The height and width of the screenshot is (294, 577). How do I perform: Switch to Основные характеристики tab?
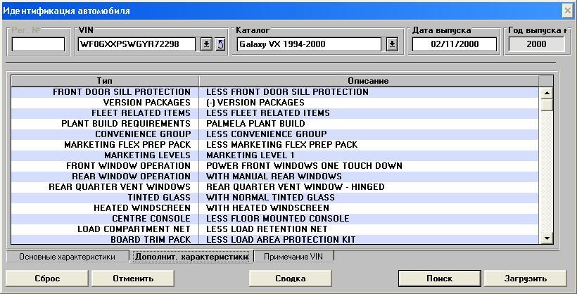point(67,257)
